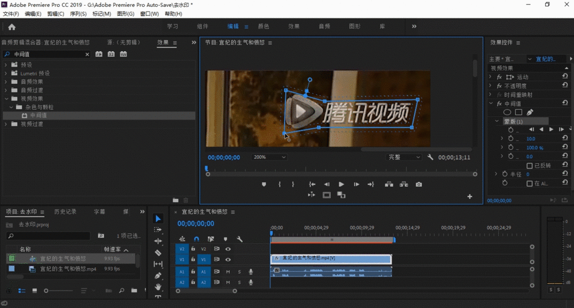
Task: Expand the Lumetri 预设 folder
Action: click(6, 74)
